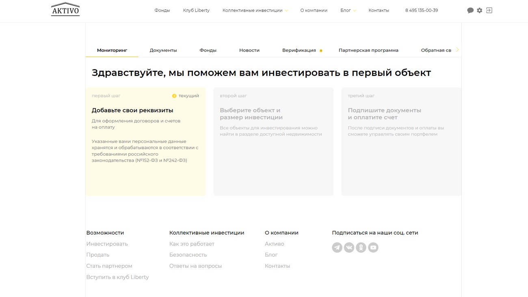Switch to the Верификация tab

tap(299, 50)
